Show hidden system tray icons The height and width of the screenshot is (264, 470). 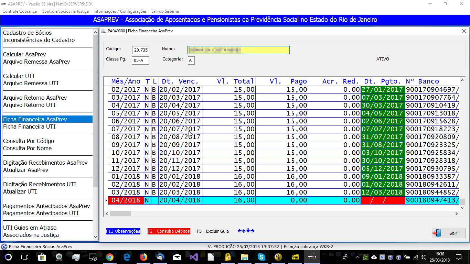pyautogui.click(x=357, y=257)
